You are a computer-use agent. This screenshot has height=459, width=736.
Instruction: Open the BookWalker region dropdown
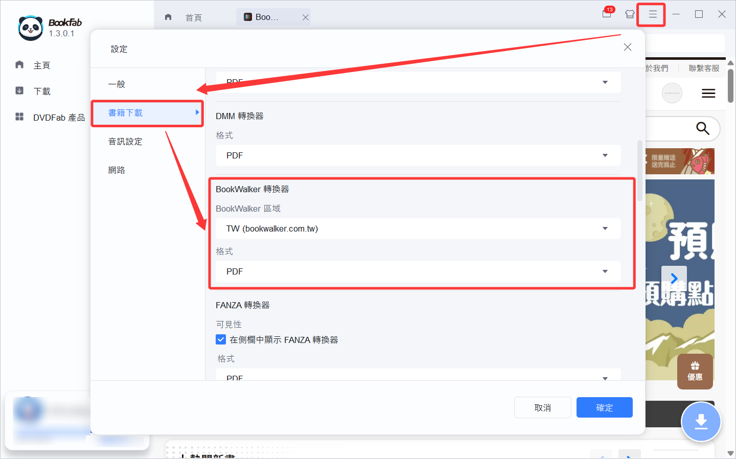(x=418, y=228)
